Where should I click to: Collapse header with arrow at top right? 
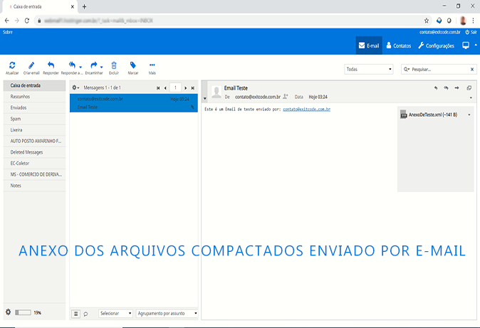click(476, 45)
